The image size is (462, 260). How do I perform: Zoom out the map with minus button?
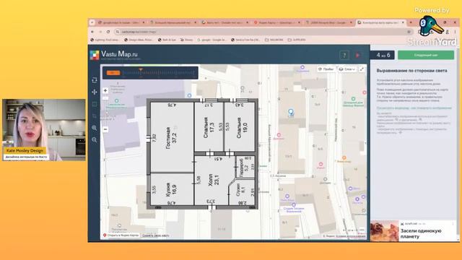105,129
